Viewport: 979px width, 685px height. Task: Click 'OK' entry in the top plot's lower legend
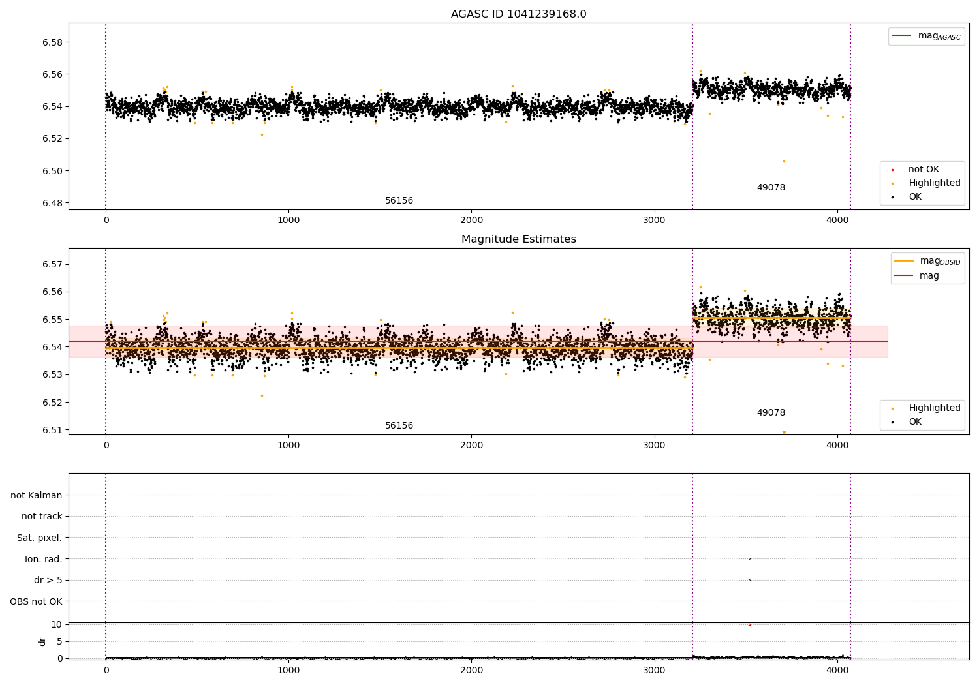tap(915, 197)
